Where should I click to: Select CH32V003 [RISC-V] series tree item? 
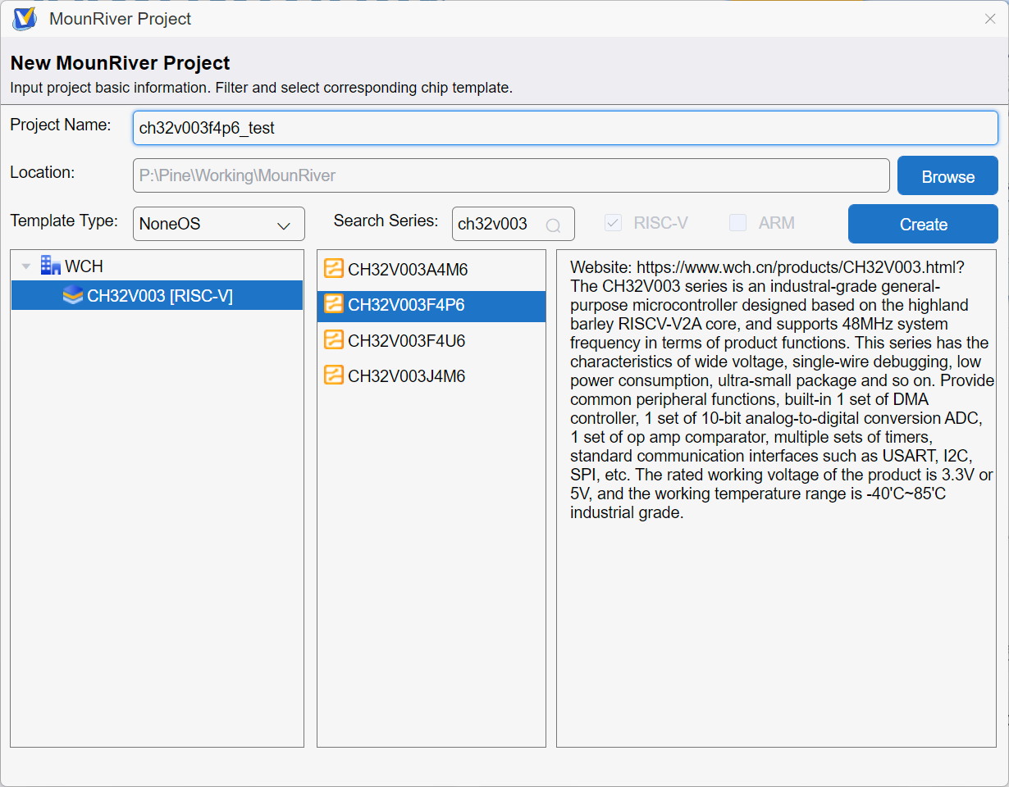[x=157, y=295]
